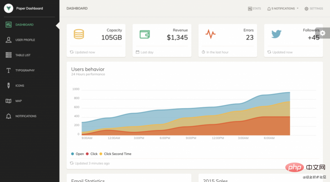The height and width of the screenshot is (182, 330).
Task: Open the Icons page from sidebar
Action: pos(19,85)
